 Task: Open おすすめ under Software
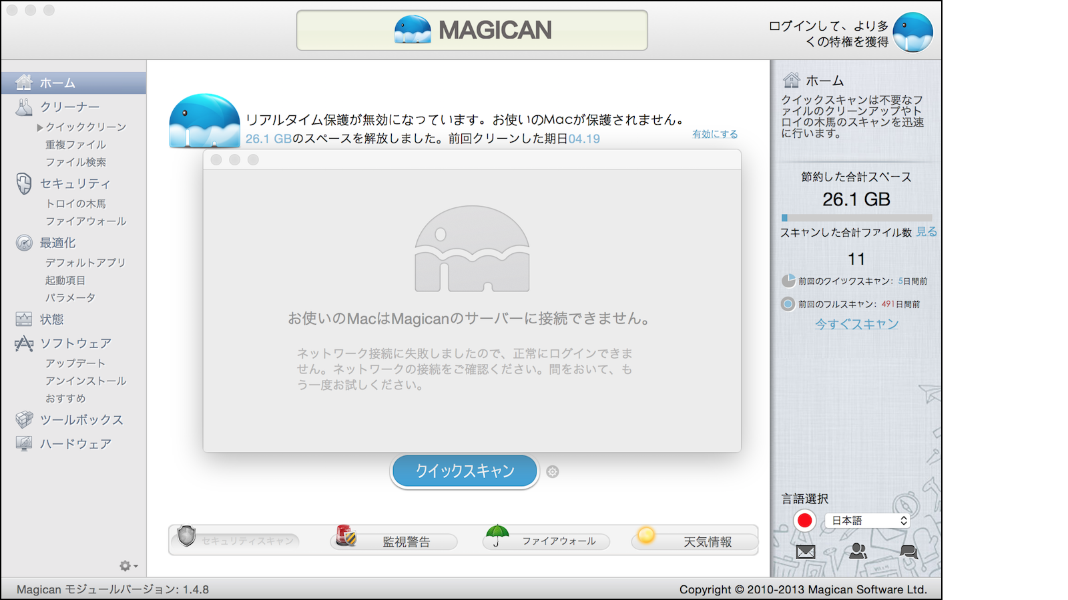pos(65,398)
